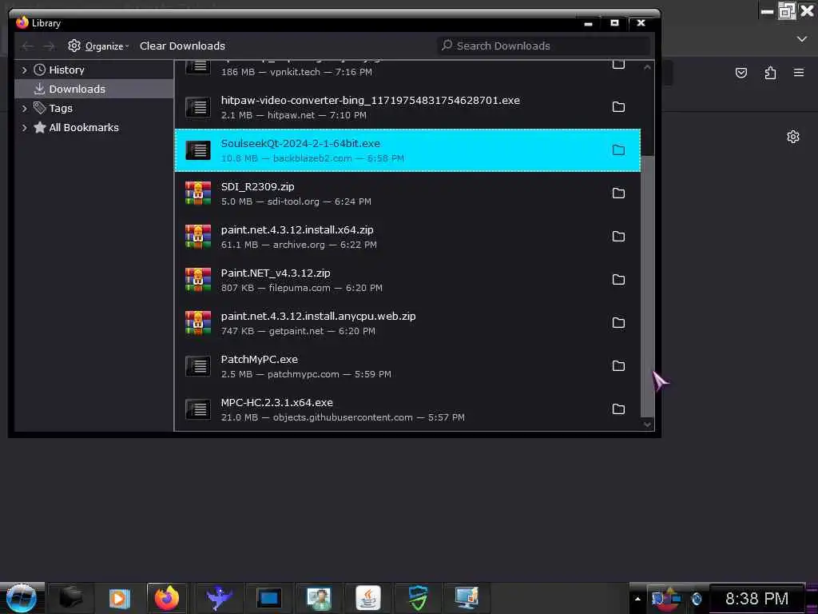Click the downloads list scroll up arrow
Screen dimensions: 818x614
[647, 67]
